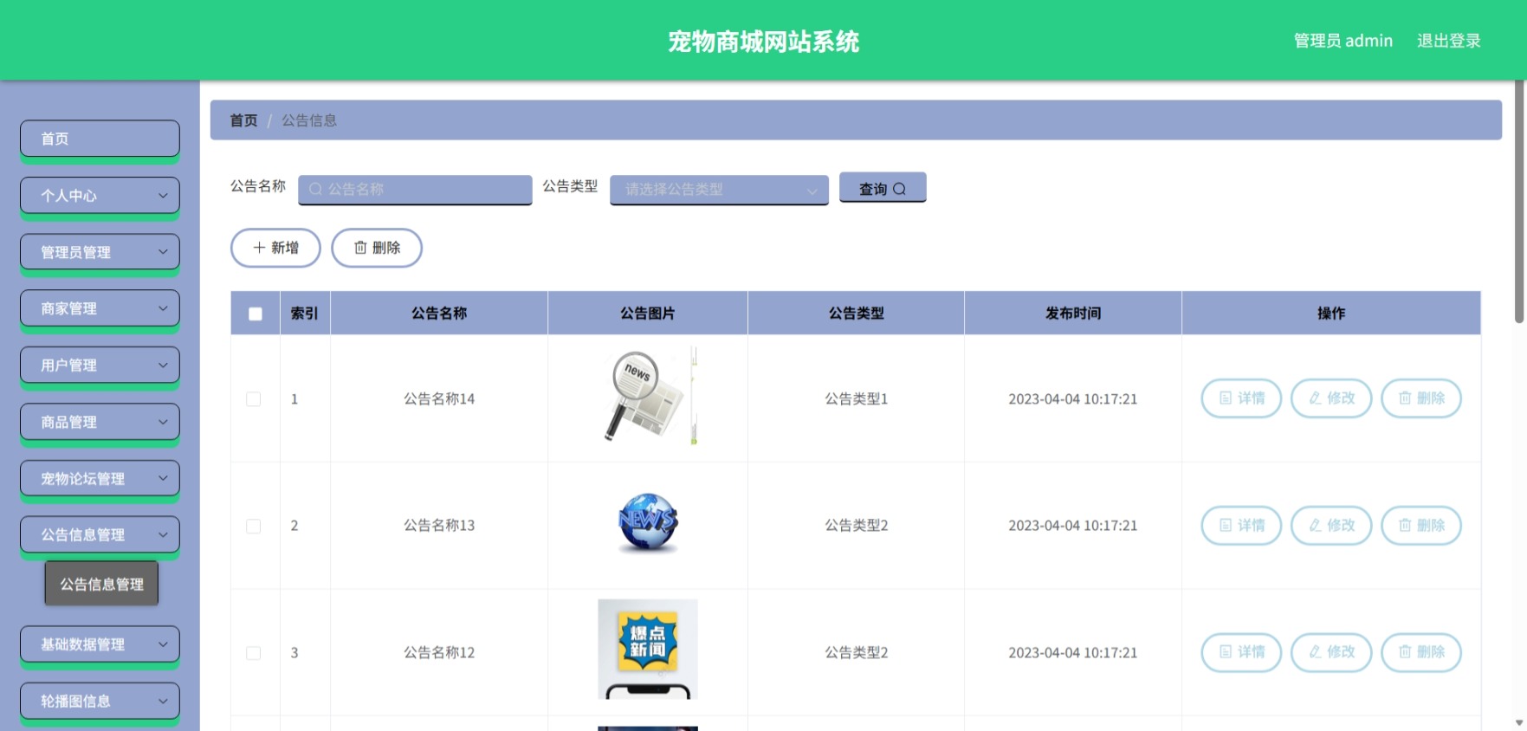Click the page vertical scrollbar
The width and height of the screenshot is (1527, 731).
point(1519,204)
